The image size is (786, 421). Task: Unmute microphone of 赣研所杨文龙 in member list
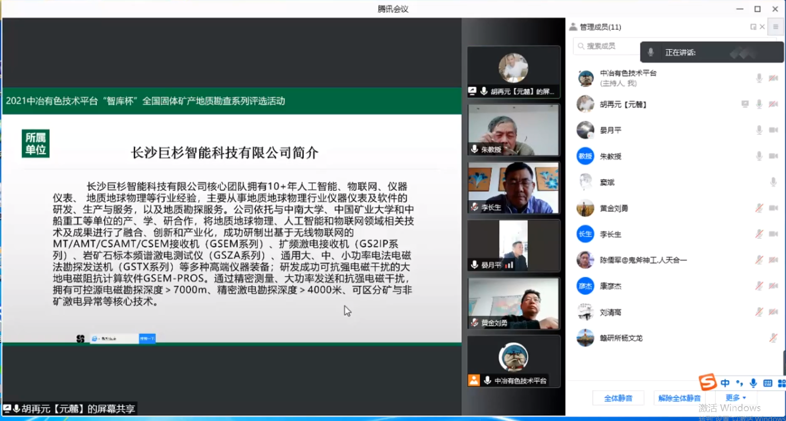point(773,338)
